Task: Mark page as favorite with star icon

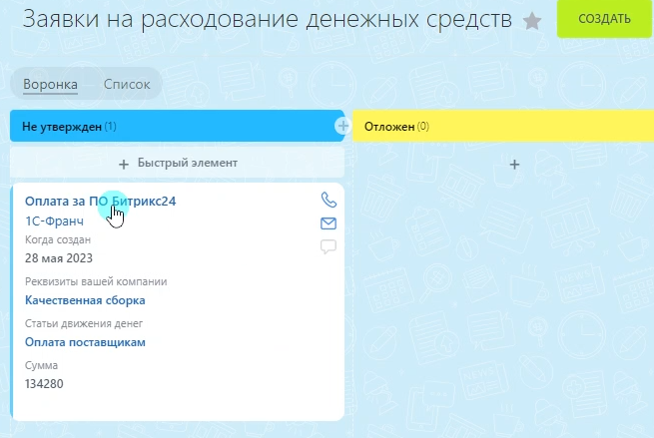Action: [532, 21]
